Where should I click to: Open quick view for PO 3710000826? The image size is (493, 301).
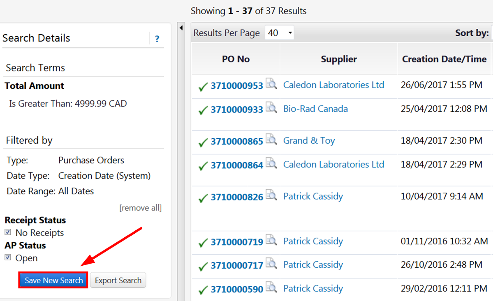click(x=271, y=195)
